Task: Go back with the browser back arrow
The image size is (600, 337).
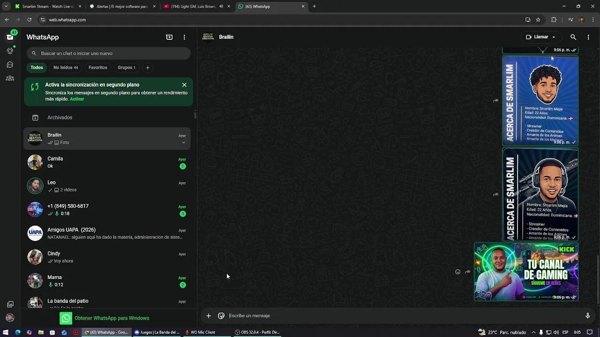Action: point(7,20)
